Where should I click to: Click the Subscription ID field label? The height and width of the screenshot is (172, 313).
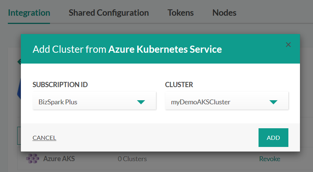(x=60, y=85)
